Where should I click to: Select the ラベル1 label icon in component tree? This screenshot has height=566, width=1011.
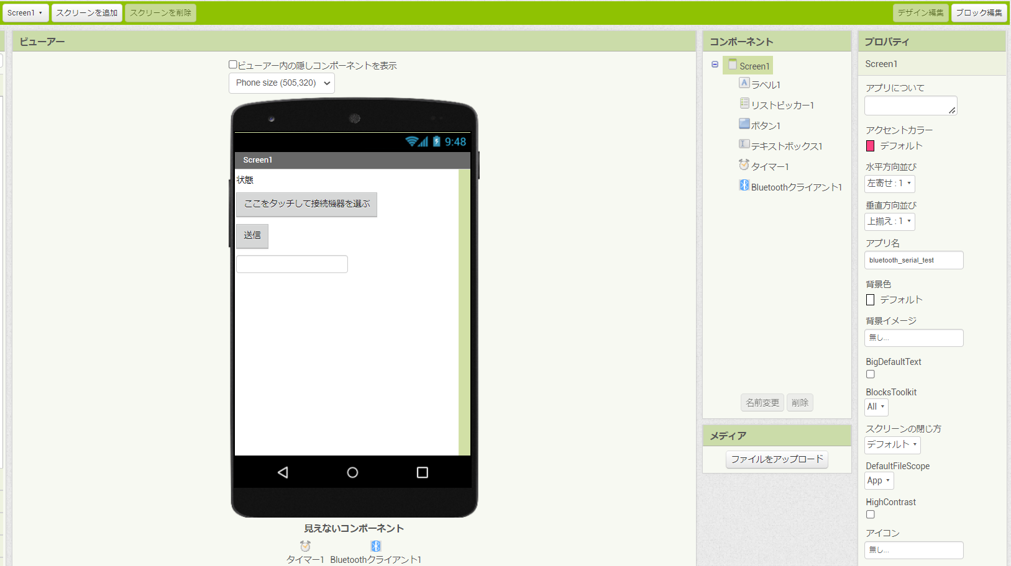744,83
